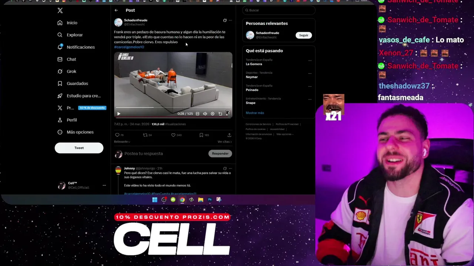Click the Inicio home icon
Viewport: 474px width, 266px height.
[60, 23]
